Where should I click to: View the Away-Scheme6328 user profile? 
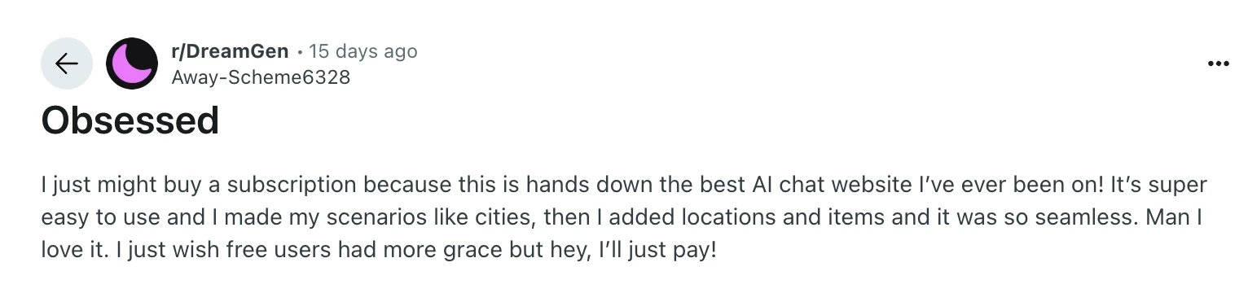pos(261,77)
